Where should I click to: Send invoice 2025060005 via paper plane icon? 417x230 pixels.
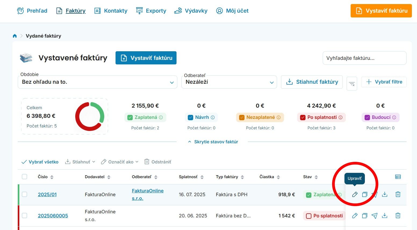click(x=375, y=216)
